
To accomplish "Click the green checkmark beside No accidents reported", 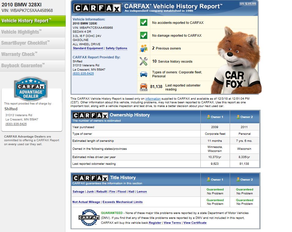I will pyautogui.click(x=144, y=23).
